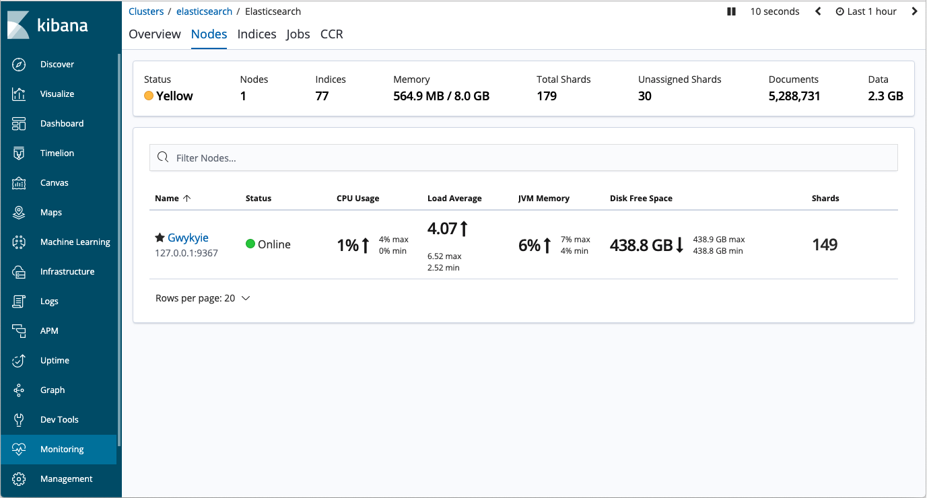Click the 4.07 load average value

point(442,229)
